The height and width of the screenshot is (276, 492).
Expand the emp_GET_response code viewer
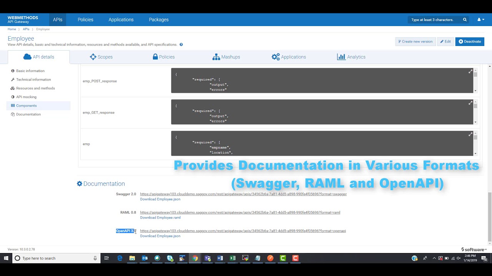[470, 103]
